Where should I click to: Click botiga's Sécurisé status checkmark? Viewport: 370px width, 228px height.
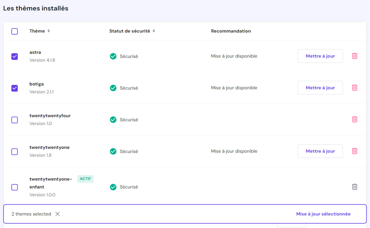(113, 88)
